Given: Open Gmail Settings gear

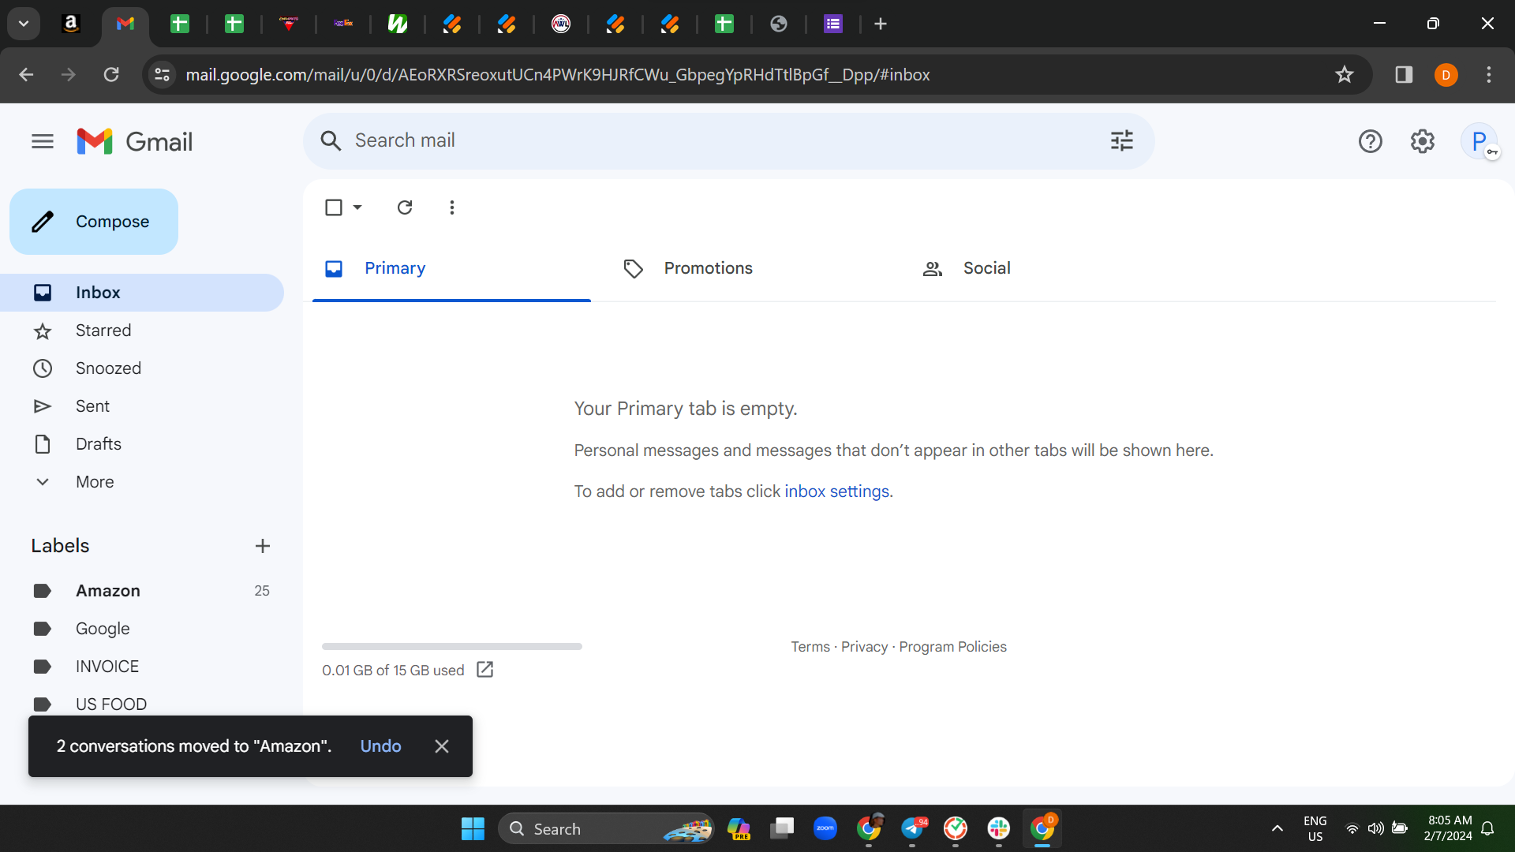Looking at the screenshot, I should point(1422,141).
